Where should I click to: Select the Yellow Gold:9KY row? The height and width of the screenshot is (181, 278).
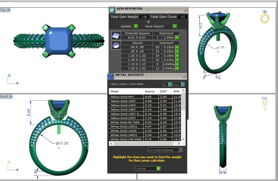(x=145, y=97)
